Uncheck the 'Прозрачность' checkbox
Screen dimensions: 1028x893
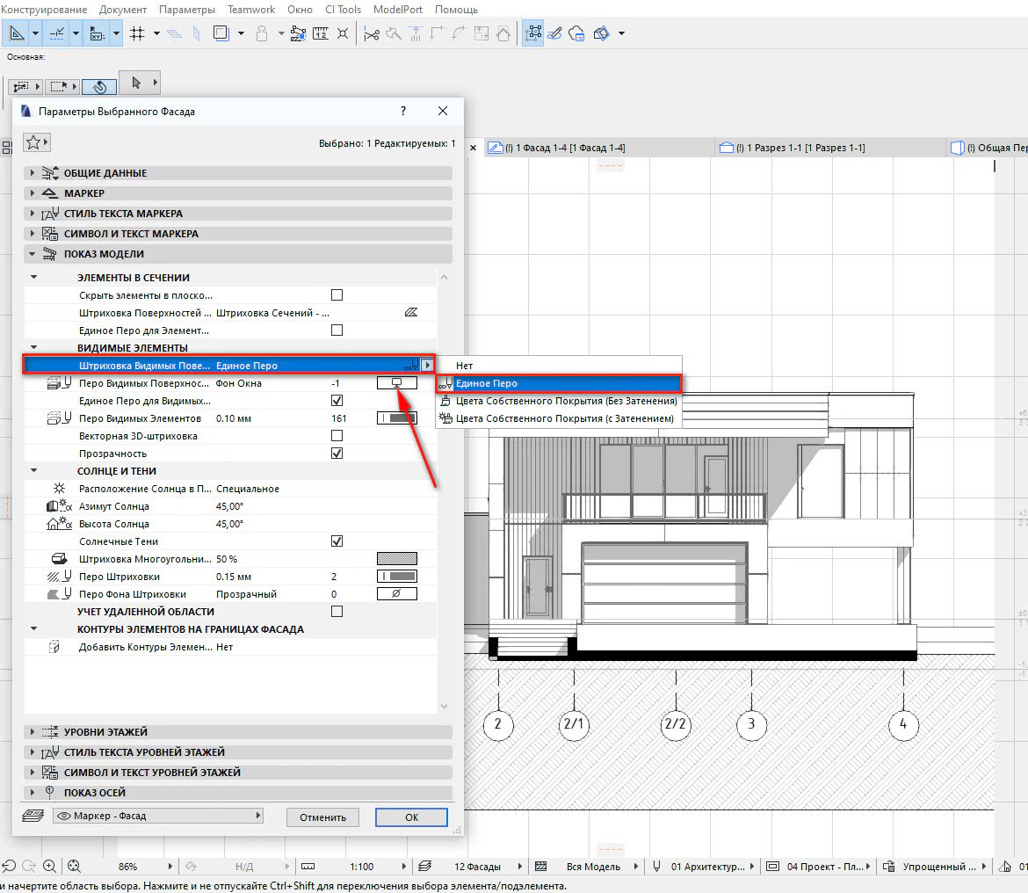pyautogui.click(x=337, y=454)
